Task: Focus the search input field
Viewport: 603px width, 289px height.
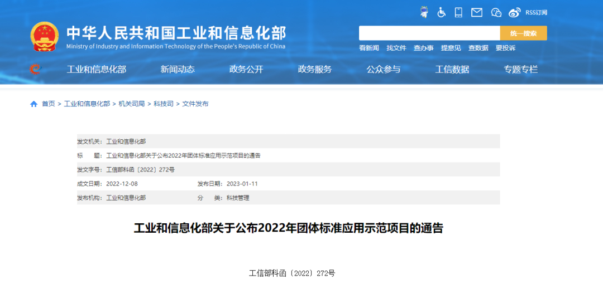Action: pos(429,33)
